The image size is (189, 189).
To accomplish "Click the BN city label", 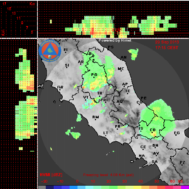I will [x=155, y=146].
